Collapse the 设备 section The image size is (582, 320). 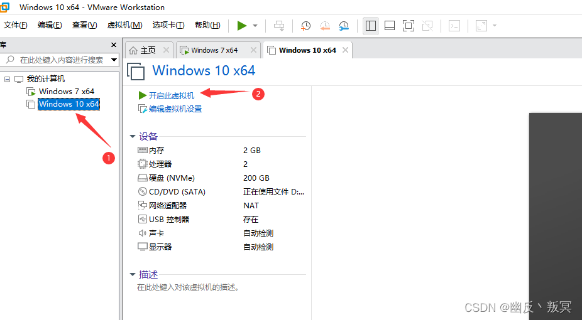pos(132,137)
